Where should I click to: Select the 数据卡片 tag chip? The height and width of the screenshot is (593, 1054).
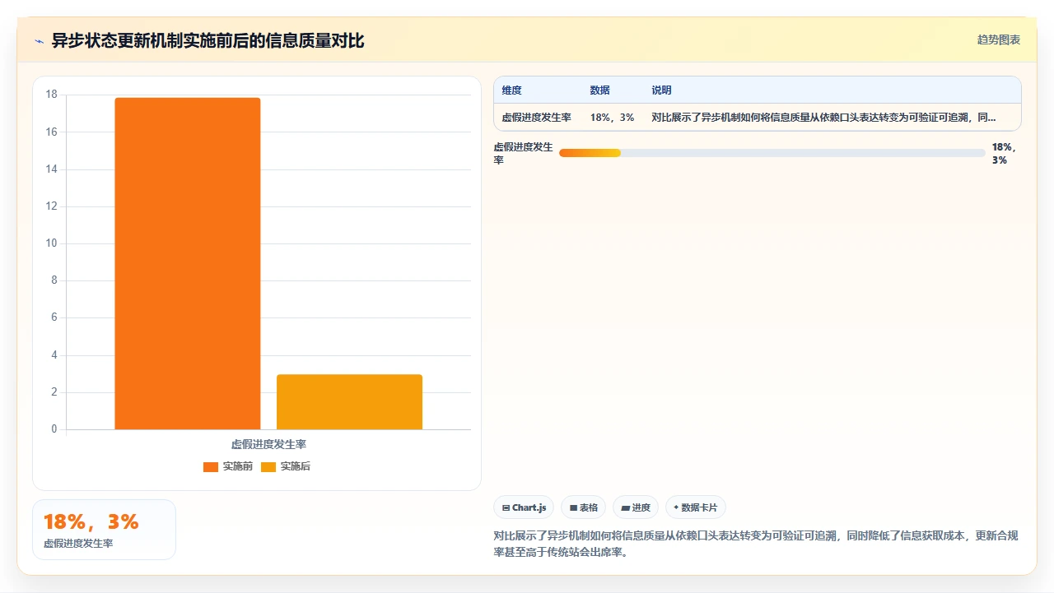click(x=696, y=507)
